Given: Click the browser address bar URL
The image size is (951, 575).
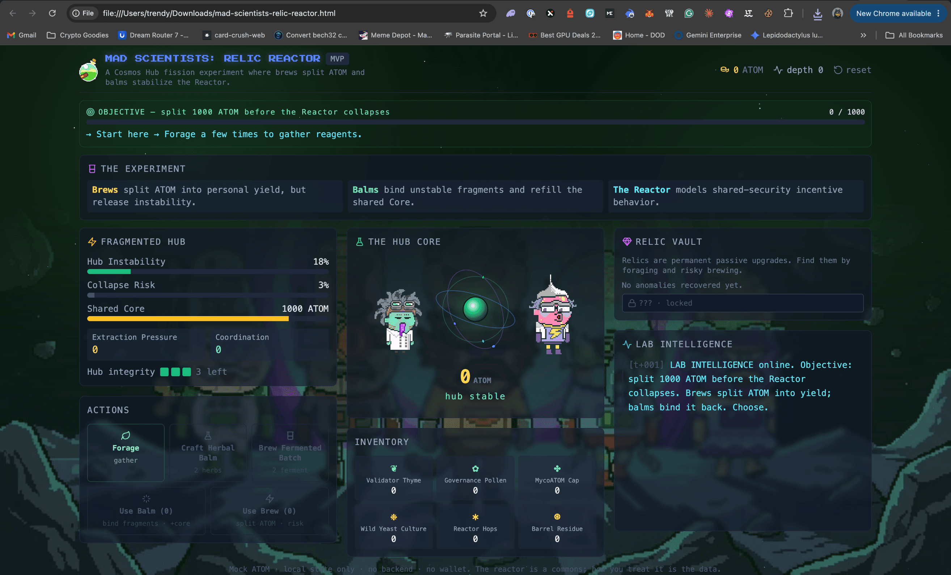Looking at the screenshot, I should 219,13.
